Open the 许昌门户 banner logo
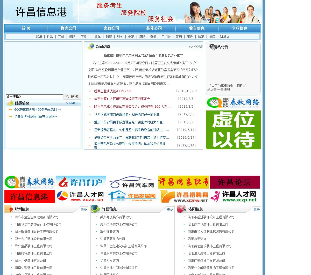This screenshot has height=275, width=311. pos(81,182)
